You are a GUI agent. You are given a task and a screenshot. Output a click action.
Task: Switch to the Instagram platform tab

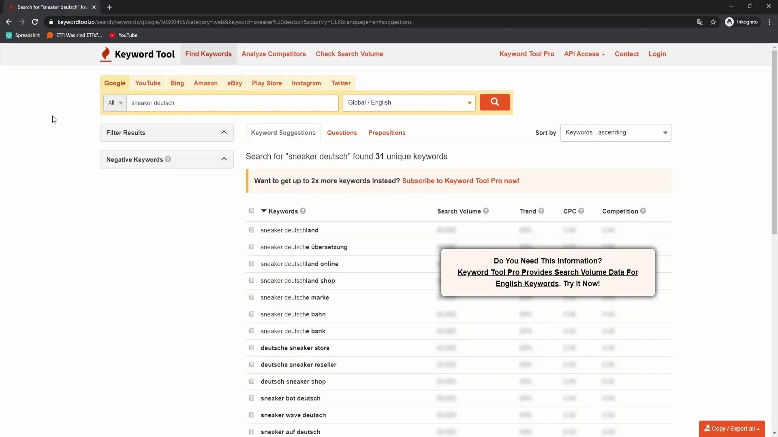pyautogui.click(x=306, y=83)
